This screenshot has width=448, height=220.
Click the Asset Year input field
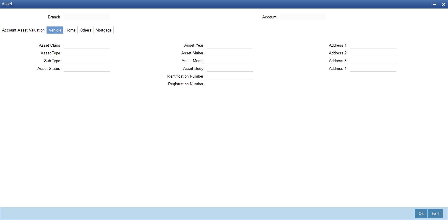(x=230, y=45)
